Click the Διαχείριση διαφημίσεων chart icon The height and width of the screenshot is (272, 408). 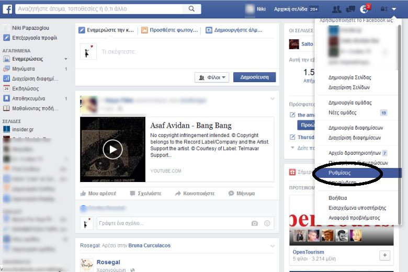(6, 78)
